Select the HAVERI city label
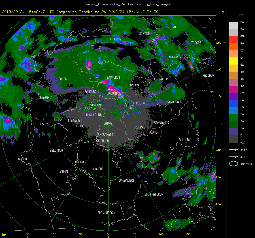Screen dimensions: 255x238 98,169
